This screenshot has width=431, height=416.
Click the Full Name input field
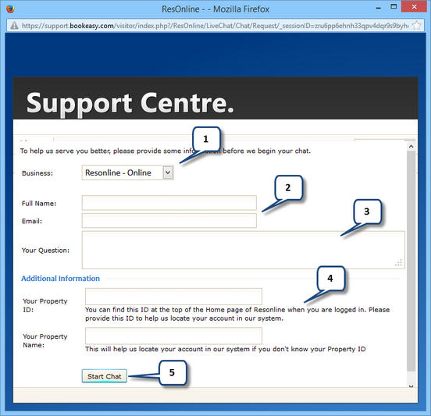(169, 203)
